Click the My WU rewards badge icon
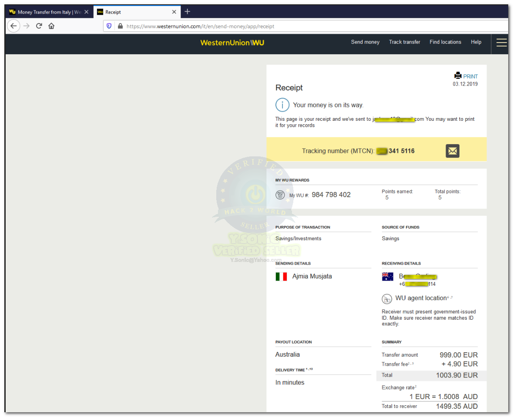513x417 pixels. point(280,195)
